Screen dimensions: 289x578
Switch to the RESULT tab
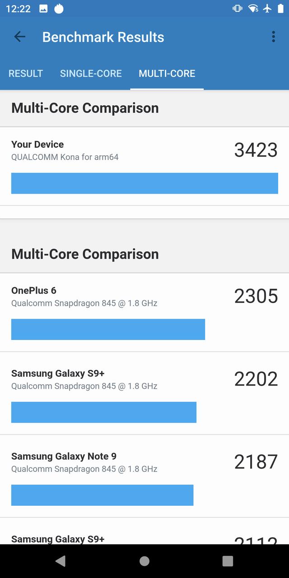pos(26,74)
